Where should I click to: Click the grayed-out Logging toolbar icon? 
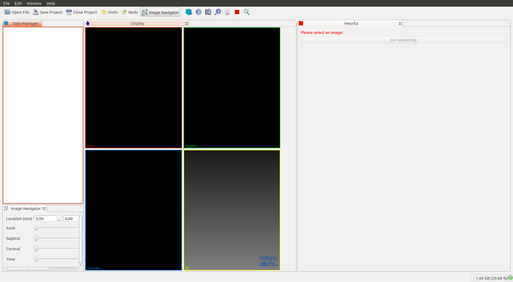(227, 12)
